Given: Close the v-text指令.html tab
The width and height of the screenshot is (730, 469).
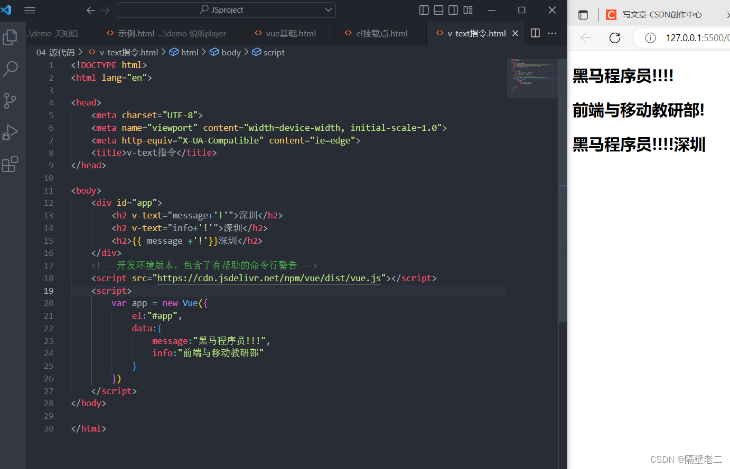Looking at the screenshot, I should point(516,33).
